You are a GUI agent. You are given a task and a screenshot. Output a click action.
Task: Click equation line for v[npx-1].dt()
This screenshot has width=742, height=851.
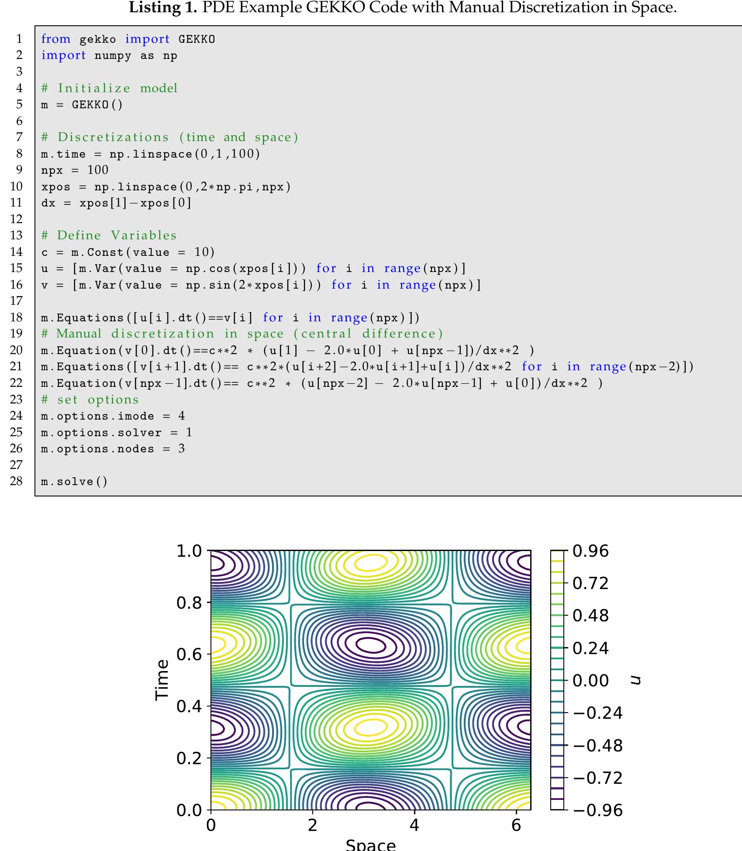click(322, 383)
